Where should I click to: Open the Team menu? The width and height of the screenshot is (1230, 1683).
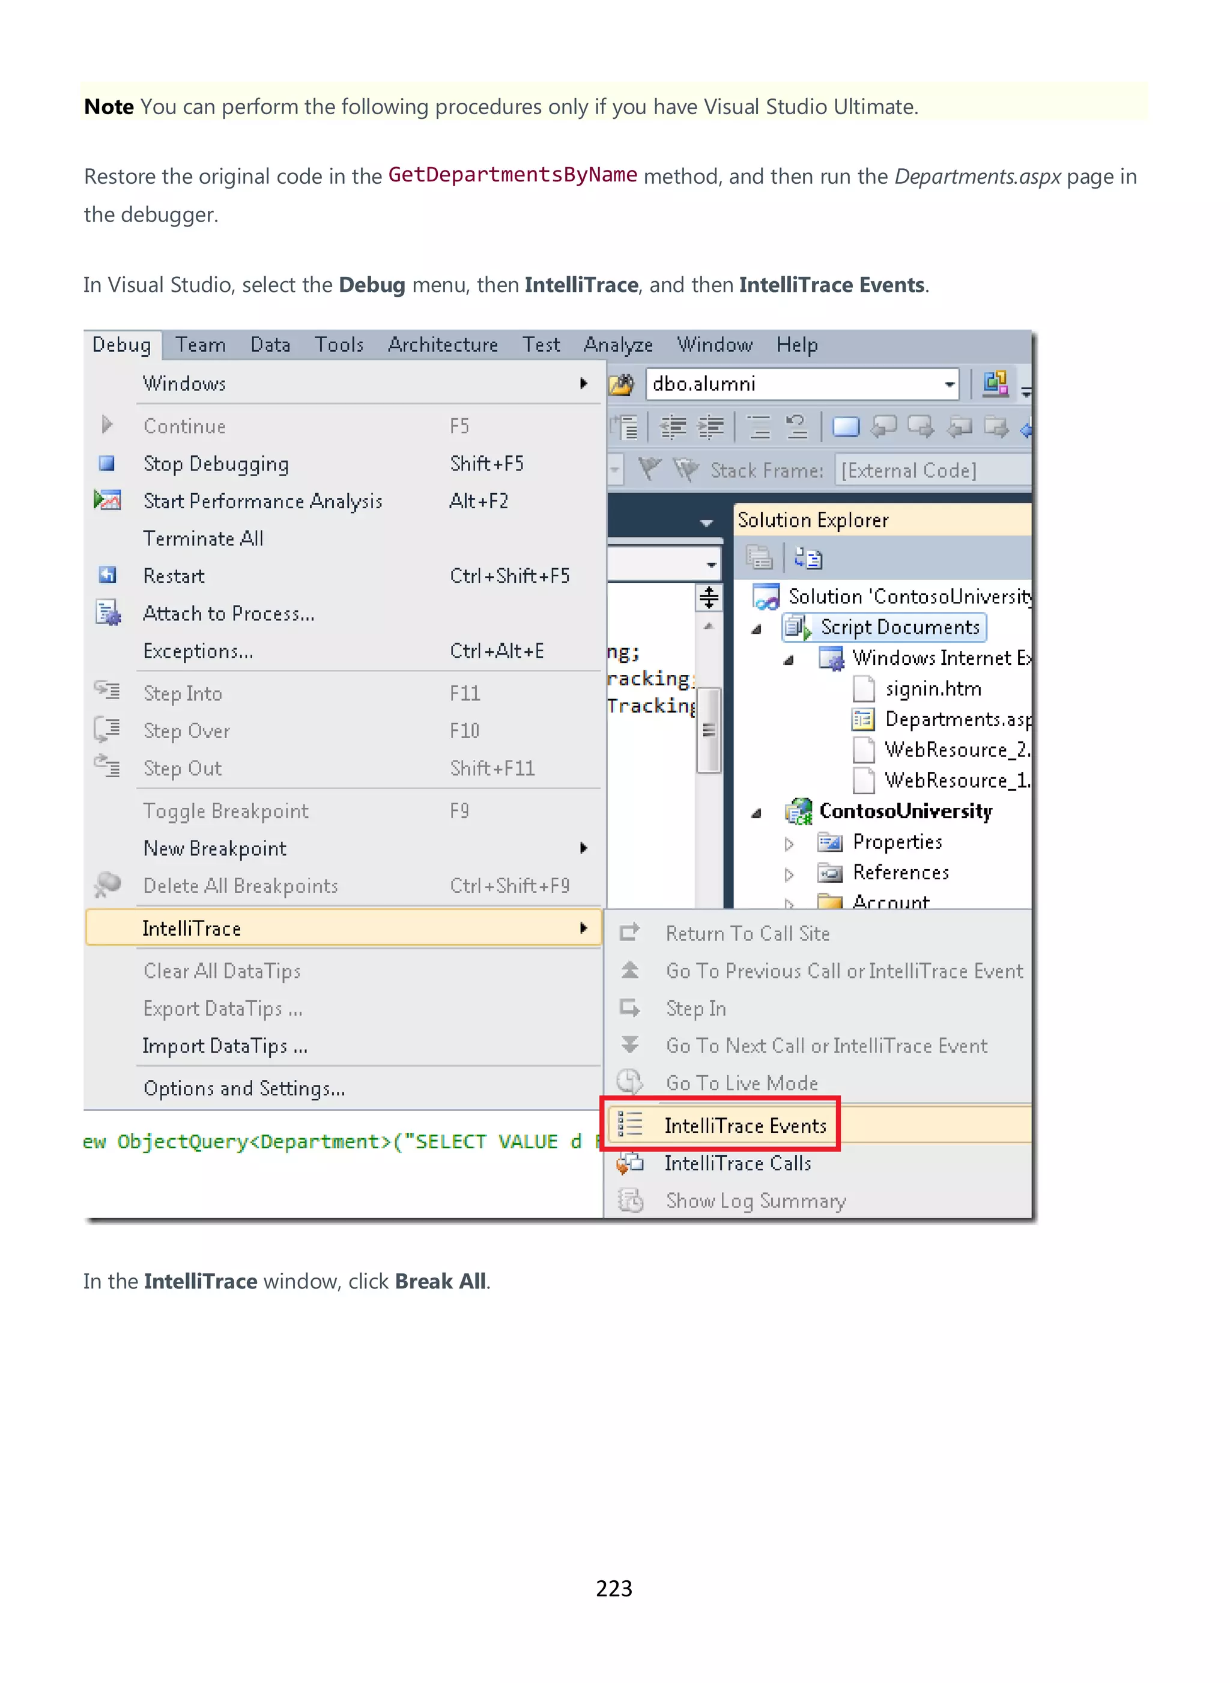201,345
